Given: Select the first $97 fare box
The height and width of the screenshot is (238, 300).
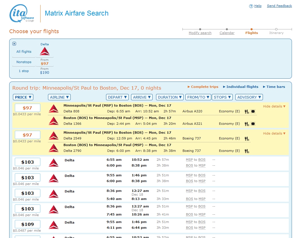Looking at the screenshot, I should coord(27,108).
